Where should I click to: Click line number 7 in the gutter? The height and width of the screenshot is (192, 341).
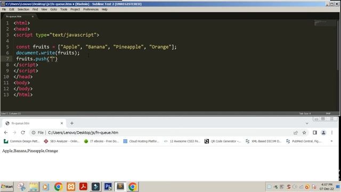[x=7, y=59]
